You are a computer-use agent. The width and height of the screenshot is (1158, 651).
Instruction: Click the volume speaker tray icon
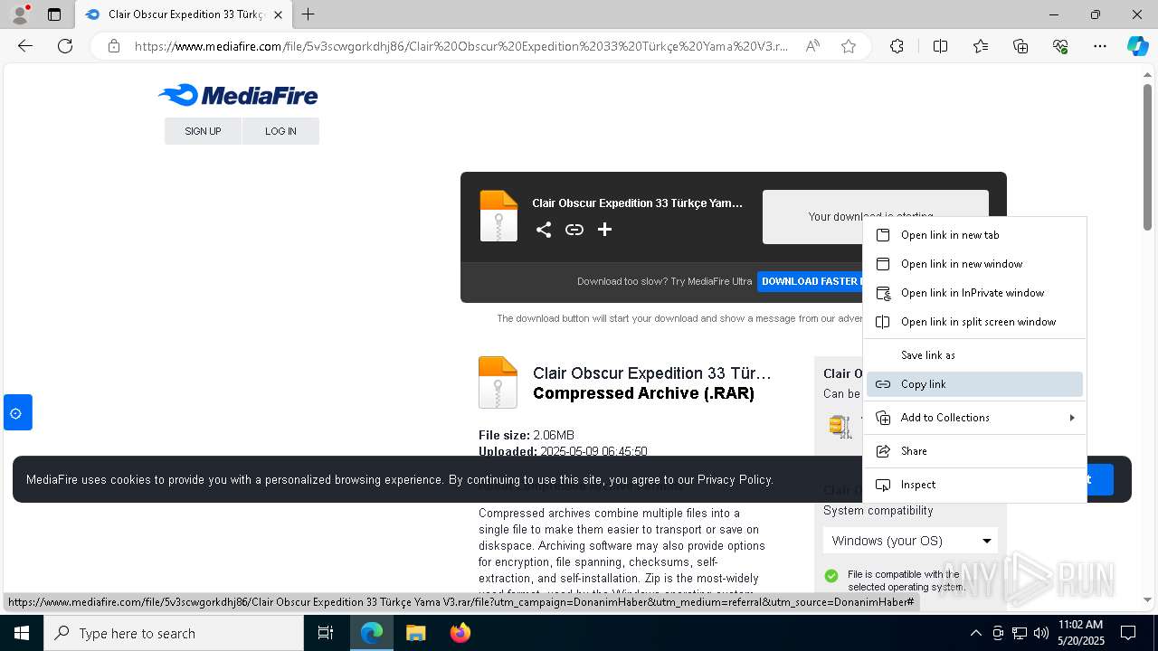1041,633
